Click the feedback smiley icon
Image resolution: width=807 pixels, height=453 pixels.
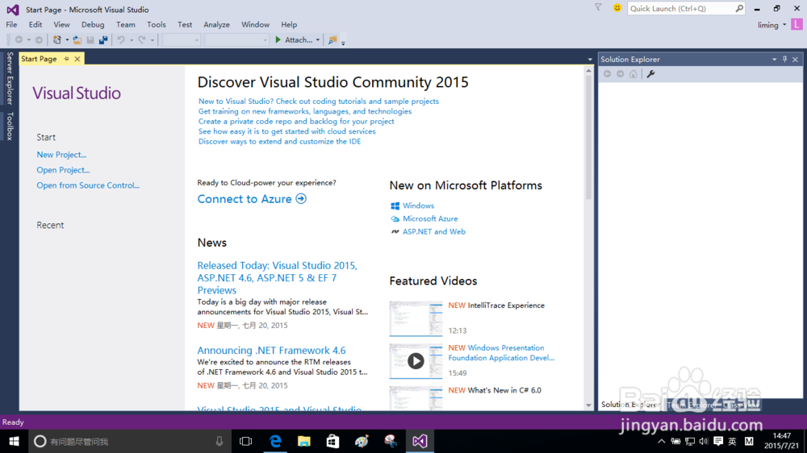[x=617, y=8]
